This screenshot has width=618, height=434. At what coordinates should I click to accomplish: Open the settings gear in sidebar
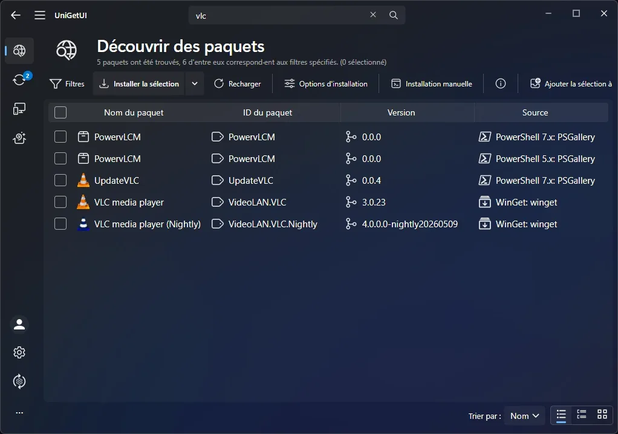[x=19, y=352]
